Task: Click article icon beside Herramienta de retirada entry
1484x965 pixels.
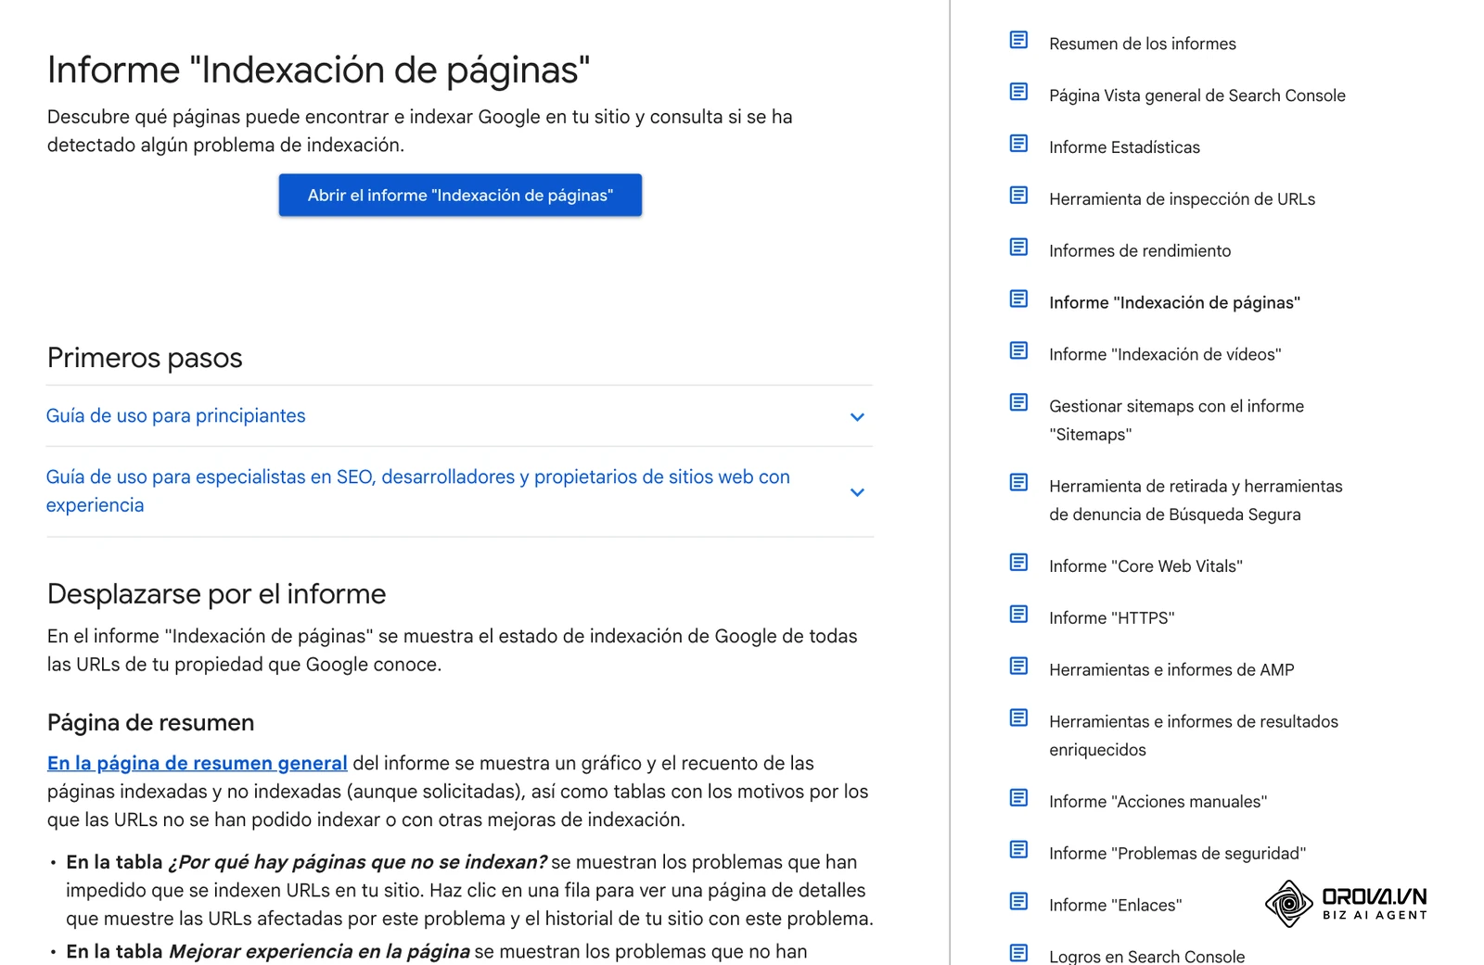Action: (1018, 483)
